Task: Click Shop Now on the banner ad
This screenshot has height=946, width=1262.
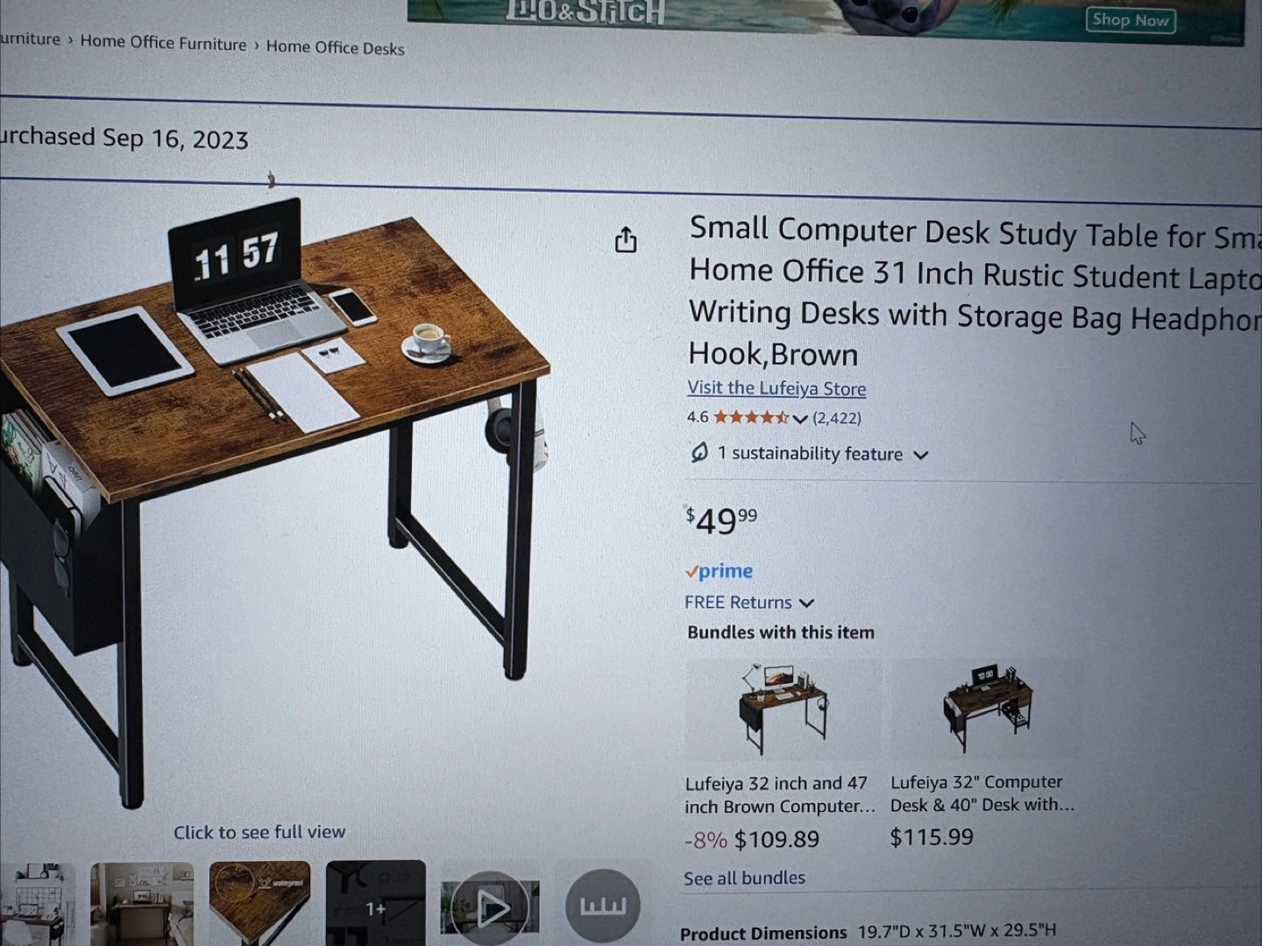Action: [x=1131, y=19]
